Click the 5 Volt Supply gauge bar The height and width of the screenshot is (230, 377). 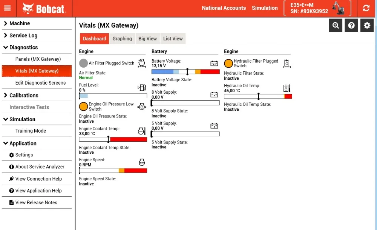coord(185,134)
